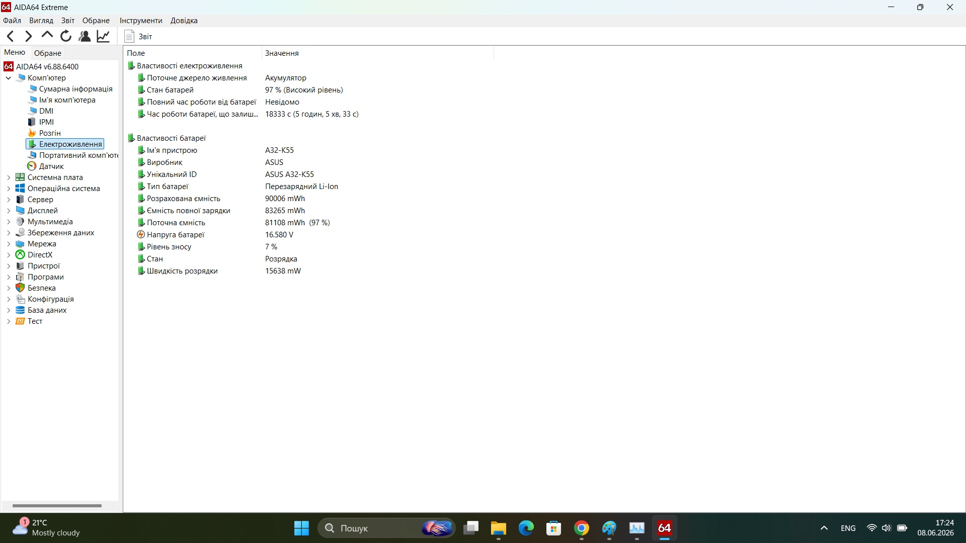Show hidden system tray icons
The width and height of the screenshot is (966, 543).
(x=824, y=528)
